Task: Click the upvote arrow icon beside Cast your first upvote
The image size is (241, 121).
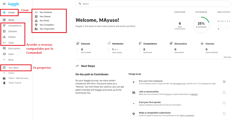Action: (x=133, y=103)
